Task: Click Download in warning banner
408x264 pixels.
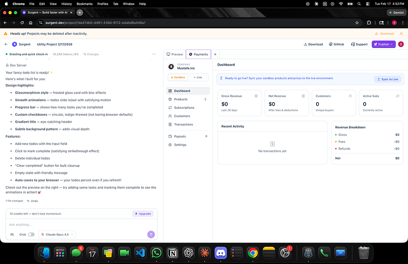Action: coord(384,33)
